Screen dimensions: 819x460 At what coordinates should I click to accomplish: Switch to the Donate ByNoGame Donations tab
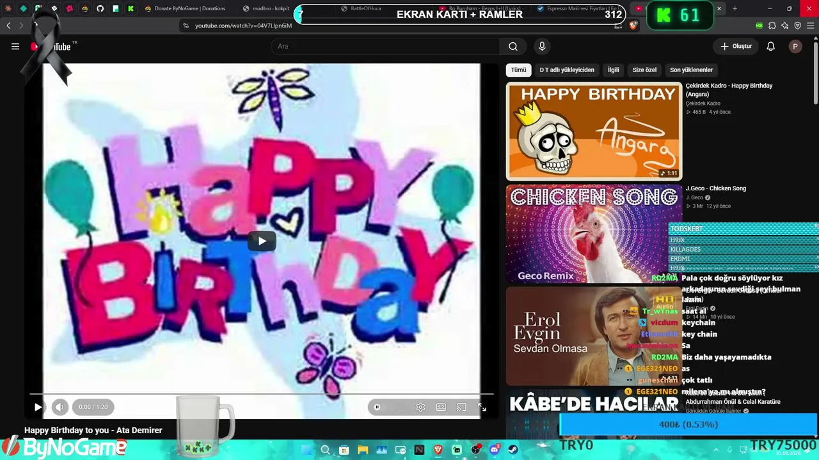[x=185, y=8]
